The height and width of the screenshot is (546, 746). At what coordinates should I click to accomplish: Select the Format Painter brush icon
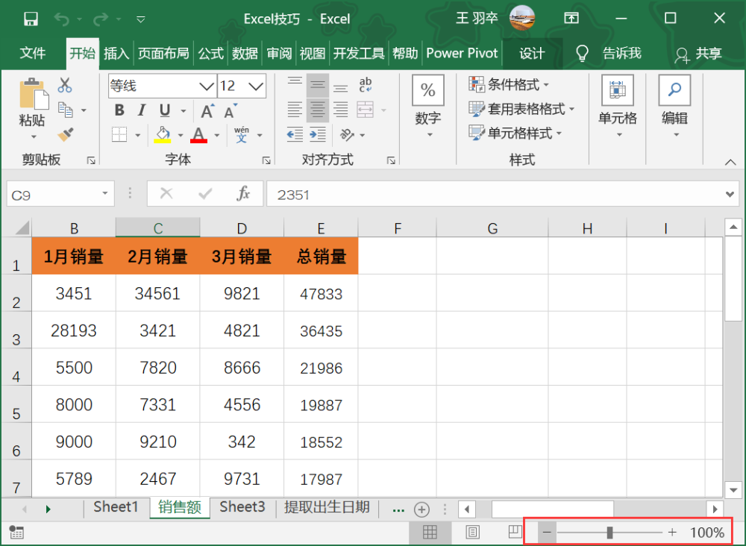coord(66,134)
